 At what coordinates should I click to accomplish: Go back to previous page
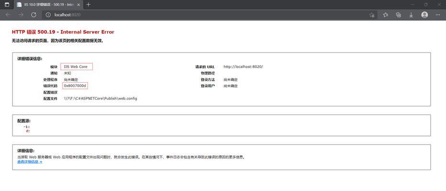8,15
